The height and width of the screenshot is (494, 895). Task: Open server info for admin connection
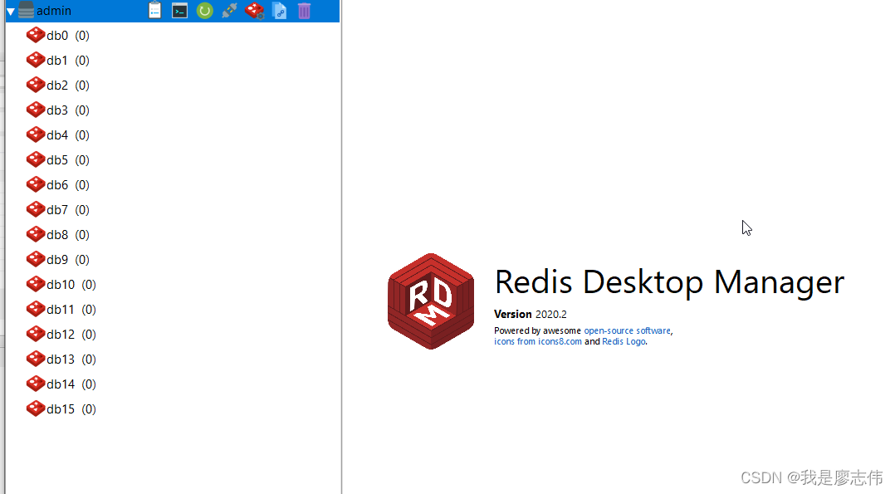tap(154, 10)
